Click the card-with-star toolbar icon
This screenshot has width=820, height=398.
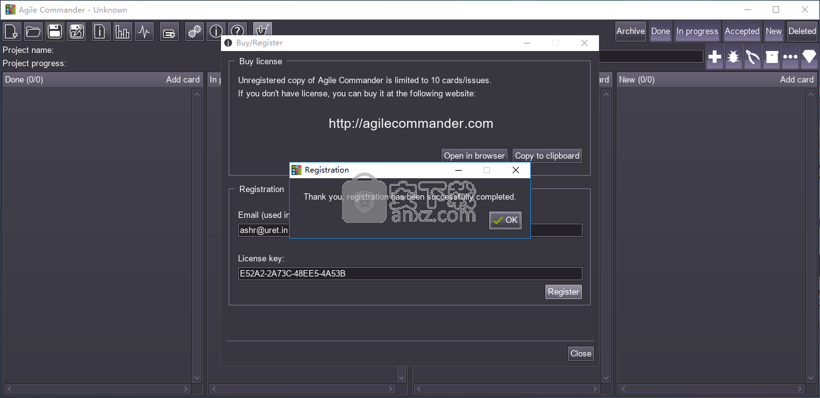coord(169,31)
